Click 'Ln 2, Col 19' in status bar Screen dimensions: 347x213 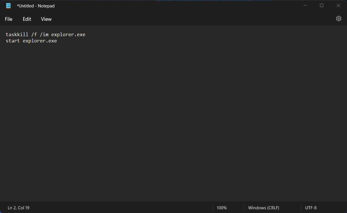pyautogui.click(x=19, y=208)
